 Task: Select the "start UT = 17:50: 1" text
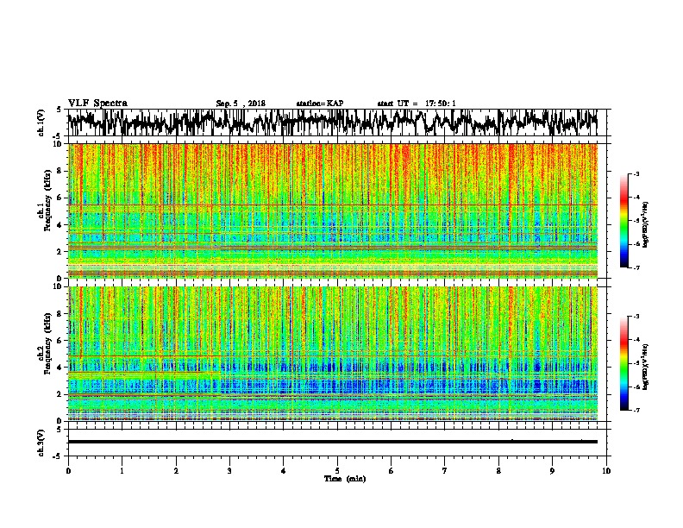(x=417, y=104)
